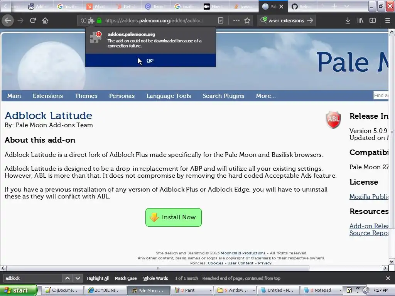This screenshot has width=395, height=296.
Task: Click the Find add-ons search field
Action: point(381,96)
